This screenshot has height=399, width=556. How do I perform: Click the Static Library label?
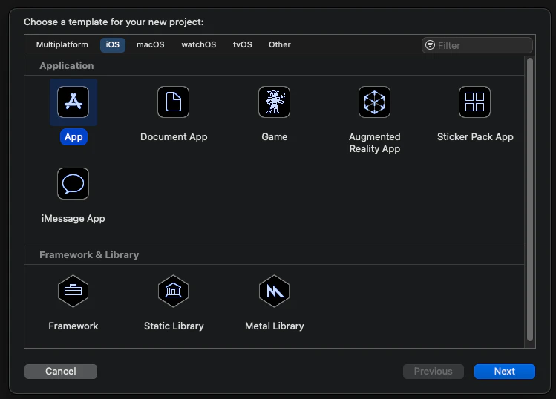point(174,326)
